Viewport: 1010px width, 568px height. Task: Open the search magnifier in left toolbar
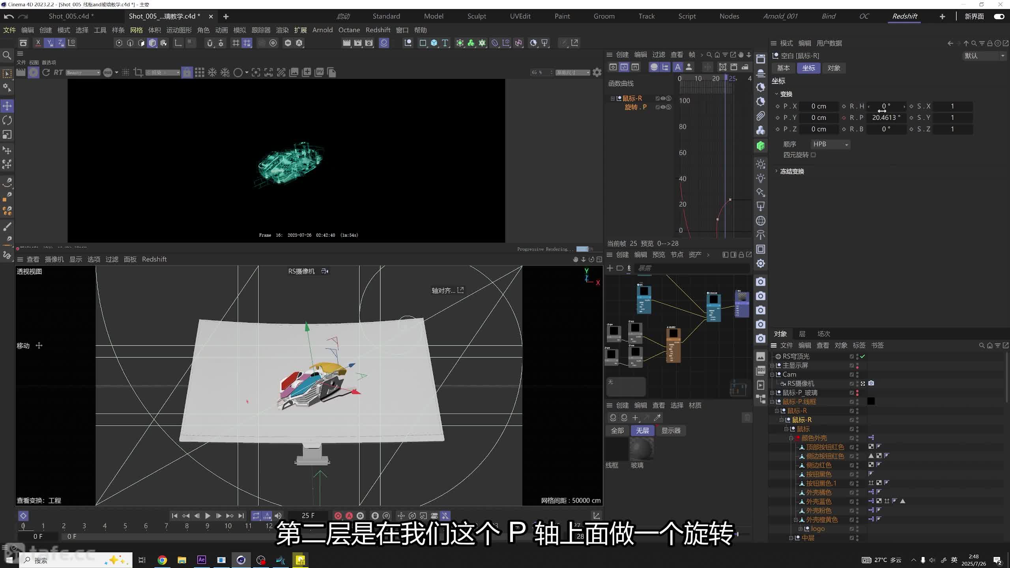(x=7, y=56)
